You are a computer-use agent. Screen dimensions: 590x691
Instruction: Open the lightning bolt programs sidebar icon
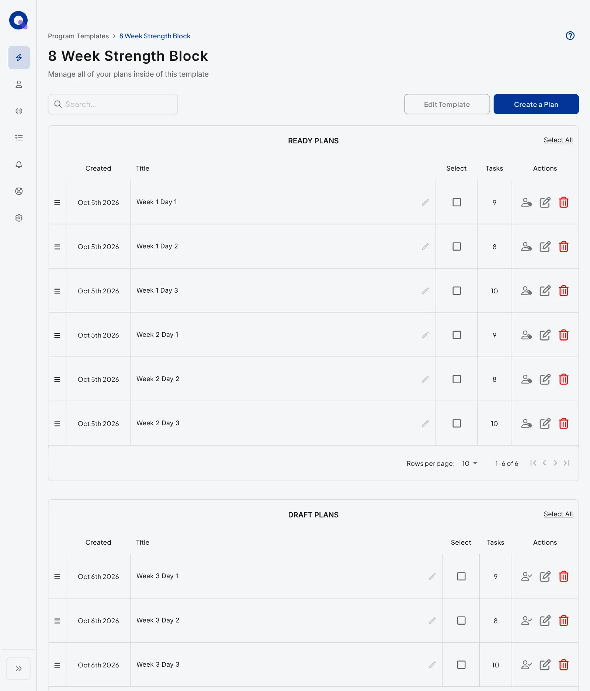click(19, 57)
